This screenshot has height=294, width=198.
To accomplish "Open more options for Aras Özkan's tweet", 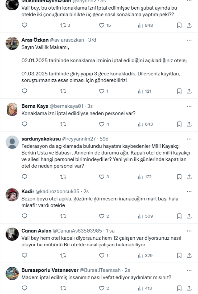I will click(189, 40).
